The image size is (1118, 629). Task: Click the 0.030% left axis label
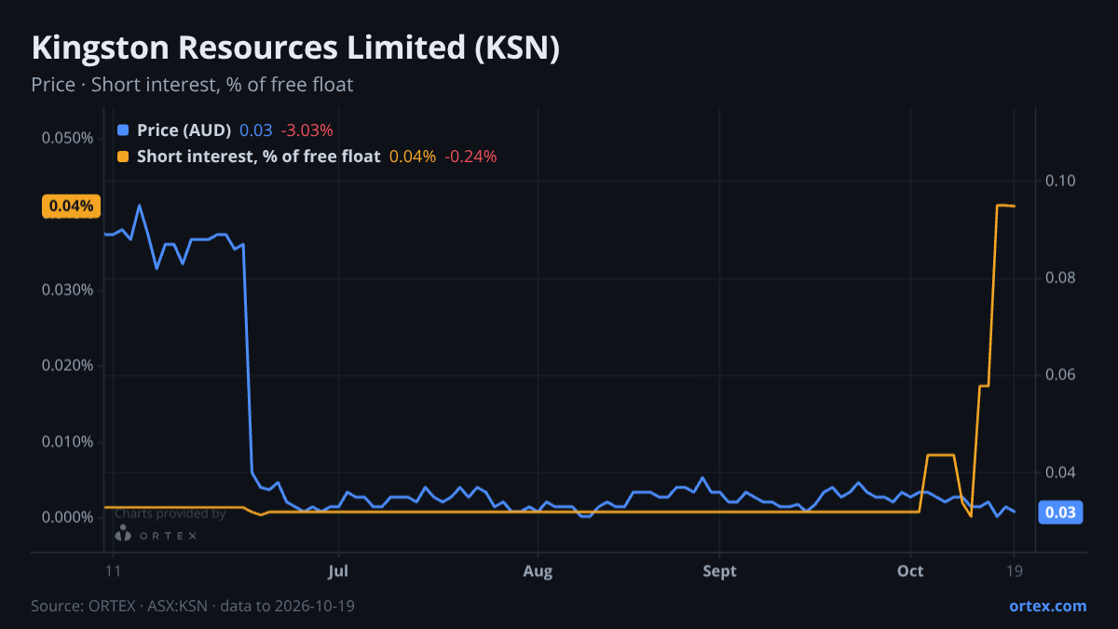click(67, 290)
